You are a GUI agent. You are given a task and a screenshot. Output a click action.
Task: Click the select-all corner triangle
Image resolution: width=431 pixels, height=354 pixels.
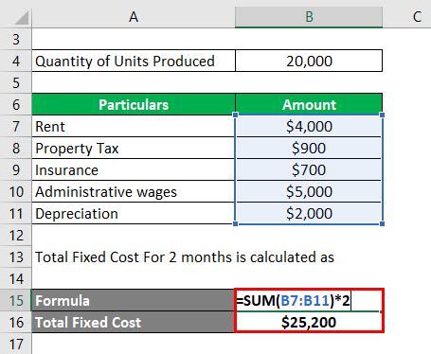pyautogui.click(x=22, y=18)
